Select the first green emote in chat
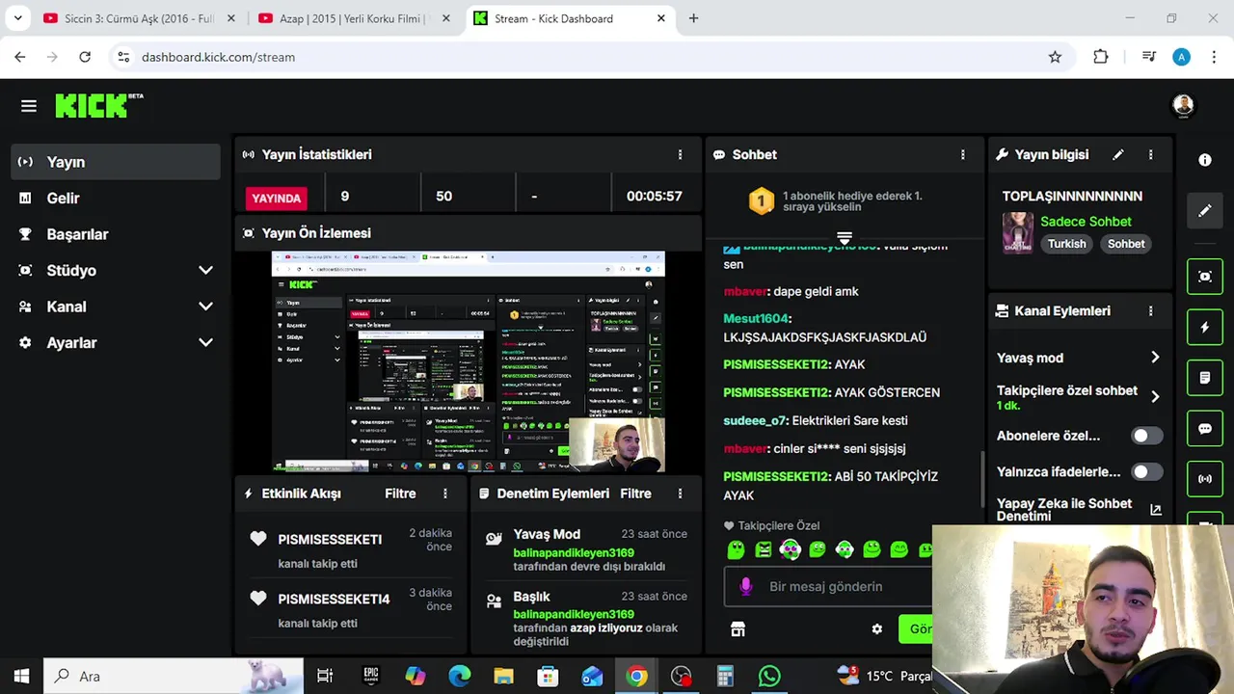 point(737,549)
